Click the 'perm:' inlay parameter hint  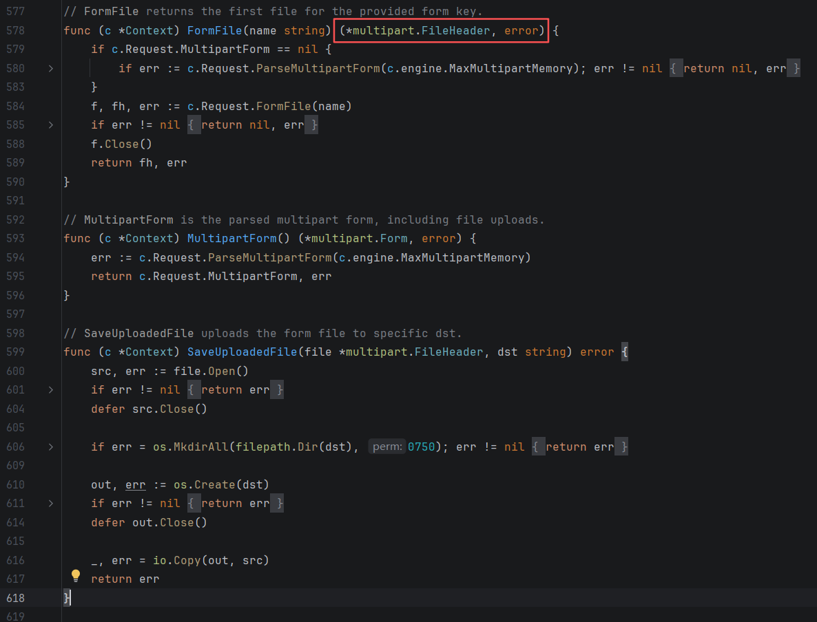386,447
